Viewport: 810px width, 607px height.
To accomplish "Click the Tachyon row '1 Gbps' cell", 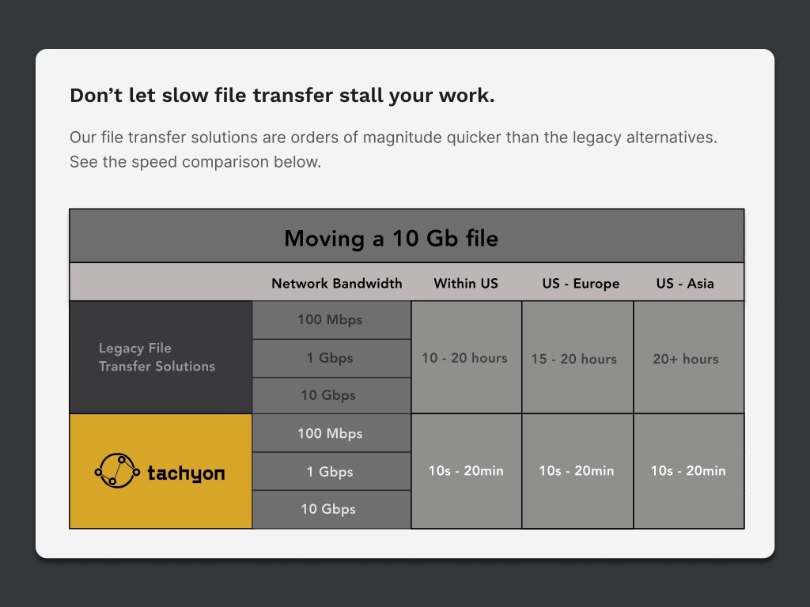I will click(331, 471).
